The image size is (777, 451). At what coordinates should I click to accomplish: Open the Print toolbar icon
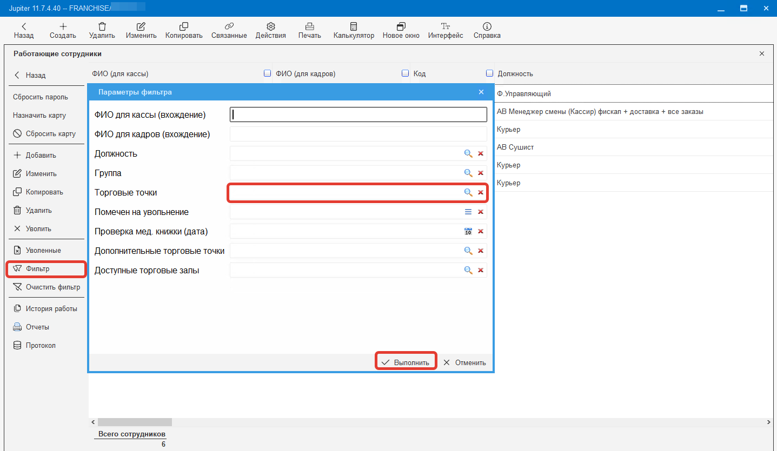click(x=309, y=26)
